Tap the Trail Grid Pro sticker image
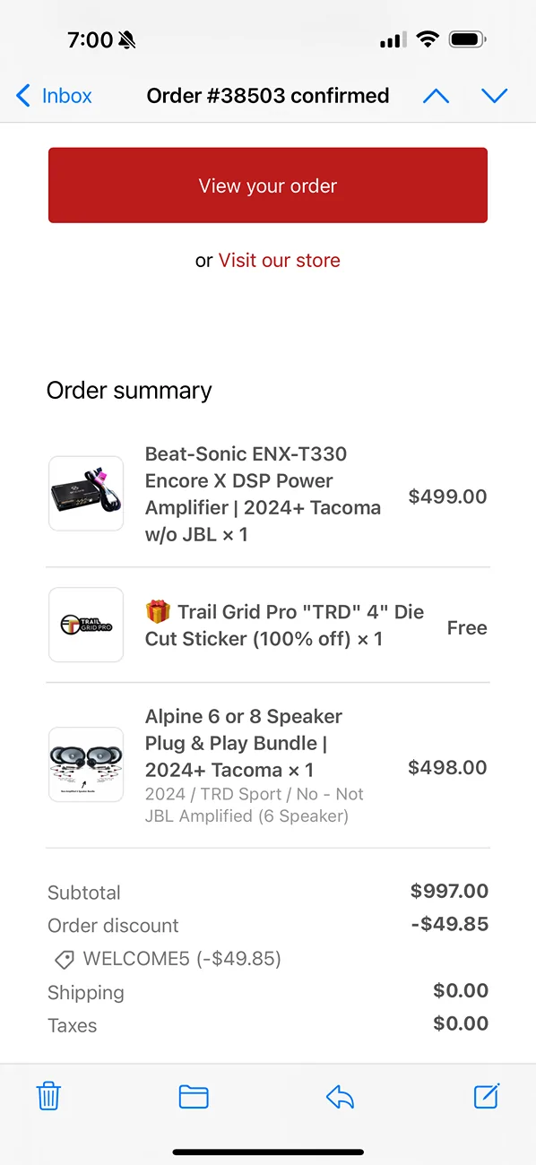 [x=85, y=625]
